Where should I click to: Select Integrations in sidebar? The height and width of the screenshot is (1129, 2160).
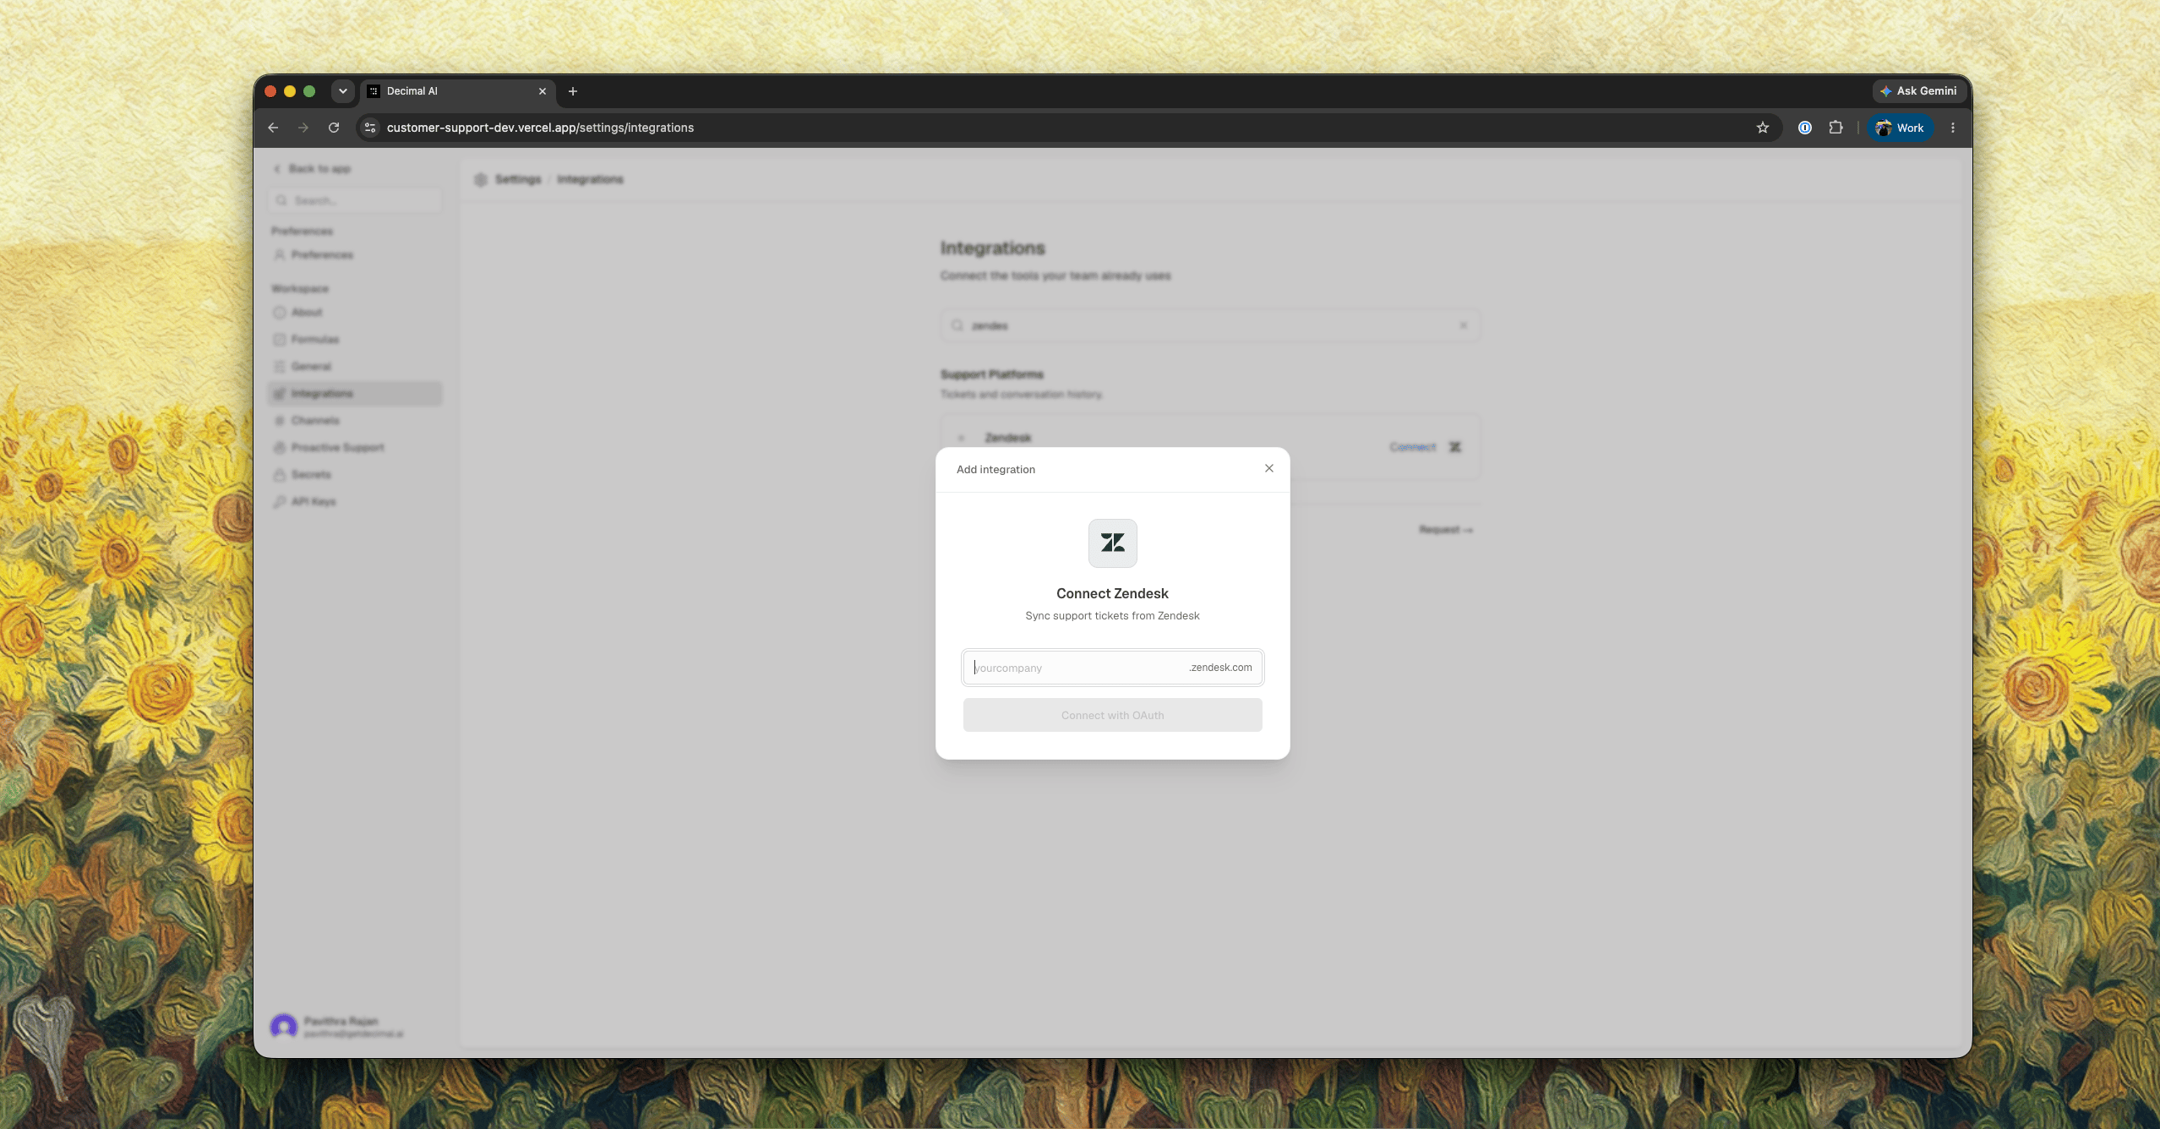(x=355, y=394)
